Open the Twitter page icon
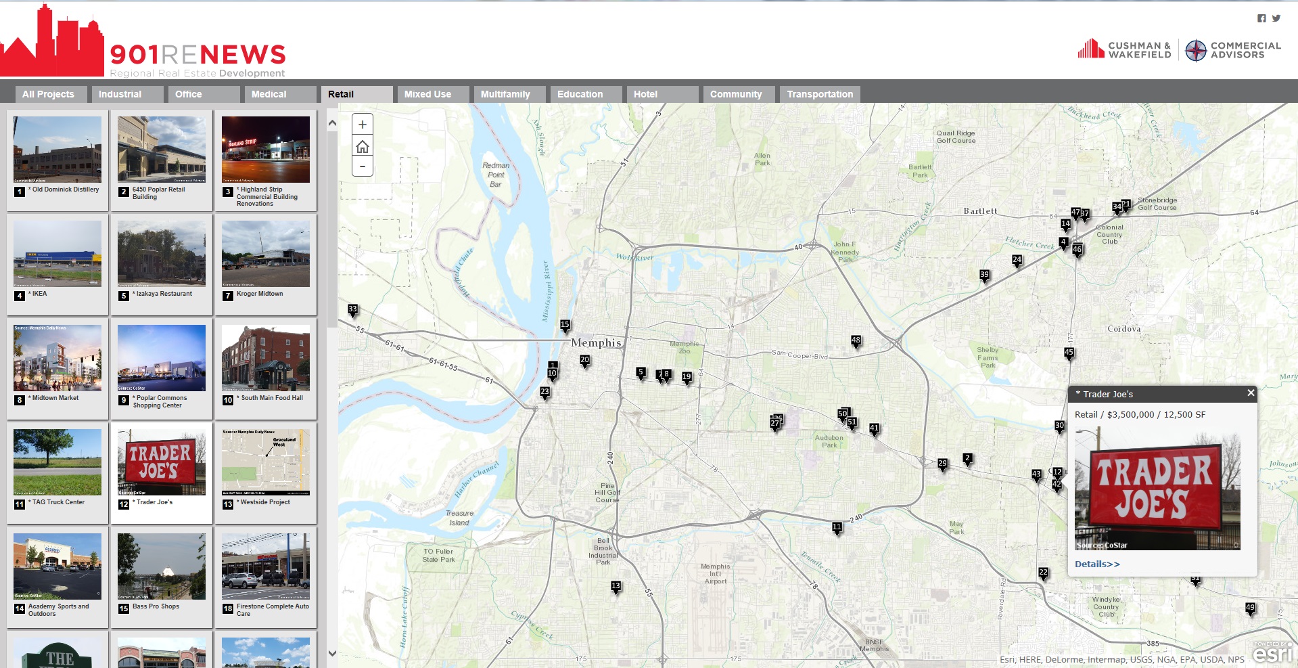 (1276, 18)
